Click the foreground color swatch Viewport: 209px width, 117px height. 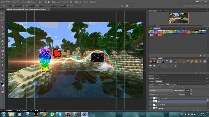2,84
